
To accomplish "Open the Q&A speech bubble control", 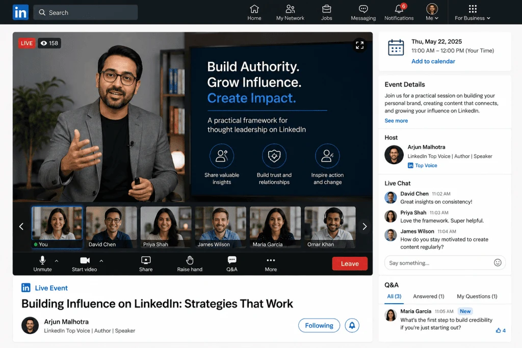I will click(232, 264).
